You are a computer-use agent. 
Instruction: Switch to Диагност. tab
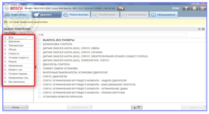(47, 15)
